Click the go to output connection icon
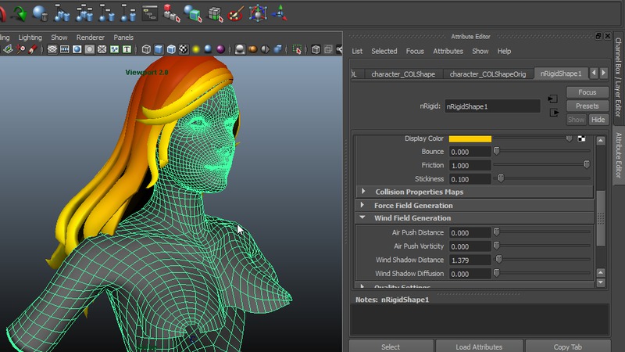 [553, 113]
